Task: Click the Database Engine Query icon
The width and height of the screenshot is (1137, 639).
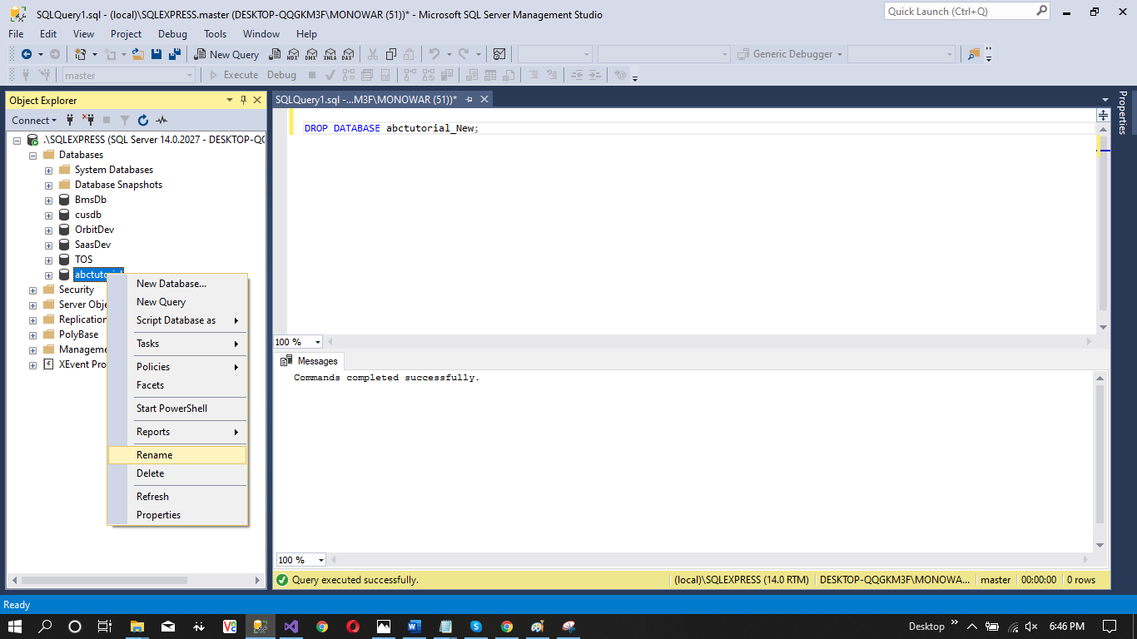Action: pos(274,54)
